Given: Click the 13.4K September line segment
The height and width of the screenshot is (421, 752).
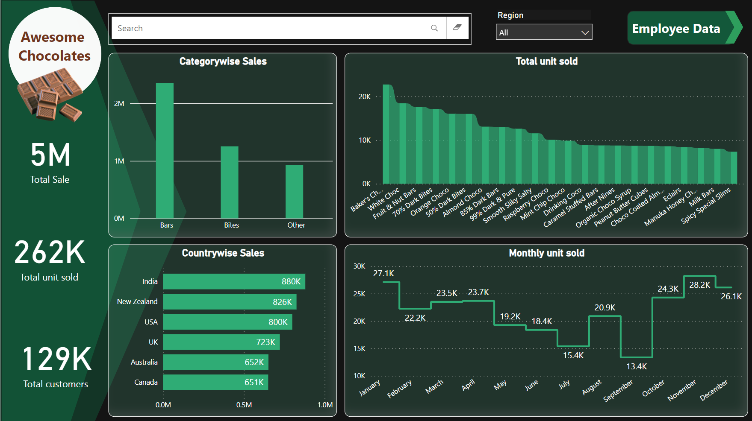Looking at the screenshot, I should point(636,357).
